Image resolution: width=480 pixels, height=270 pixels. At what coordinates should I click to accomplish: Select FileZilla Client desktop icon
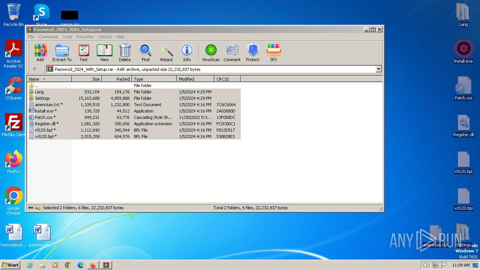(13, 125)
